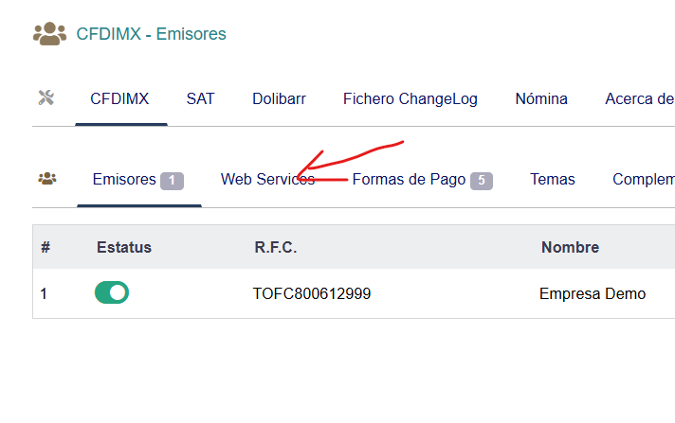Click the users group icon beside the page title
Viewport: 675px width, 423px height.
[x=50, y=33]
